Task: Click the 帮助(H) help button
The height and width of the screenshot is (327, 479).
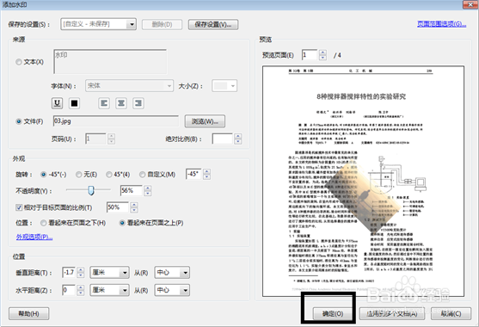Action: pos(28,313)
